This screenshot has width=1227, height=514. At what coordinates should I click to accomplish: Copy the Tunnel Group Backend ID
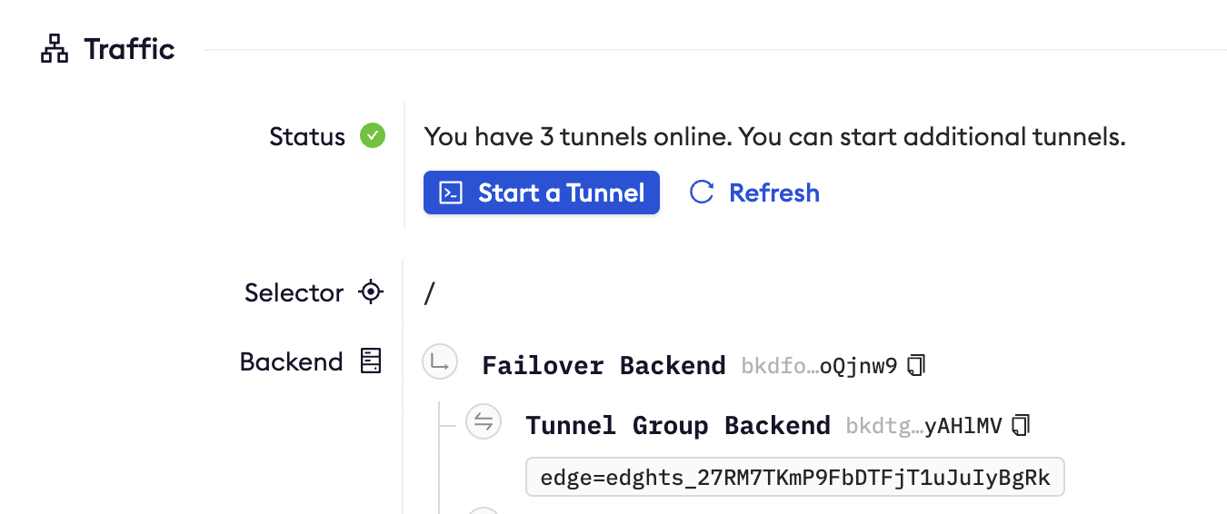(x=1022, y=425)
